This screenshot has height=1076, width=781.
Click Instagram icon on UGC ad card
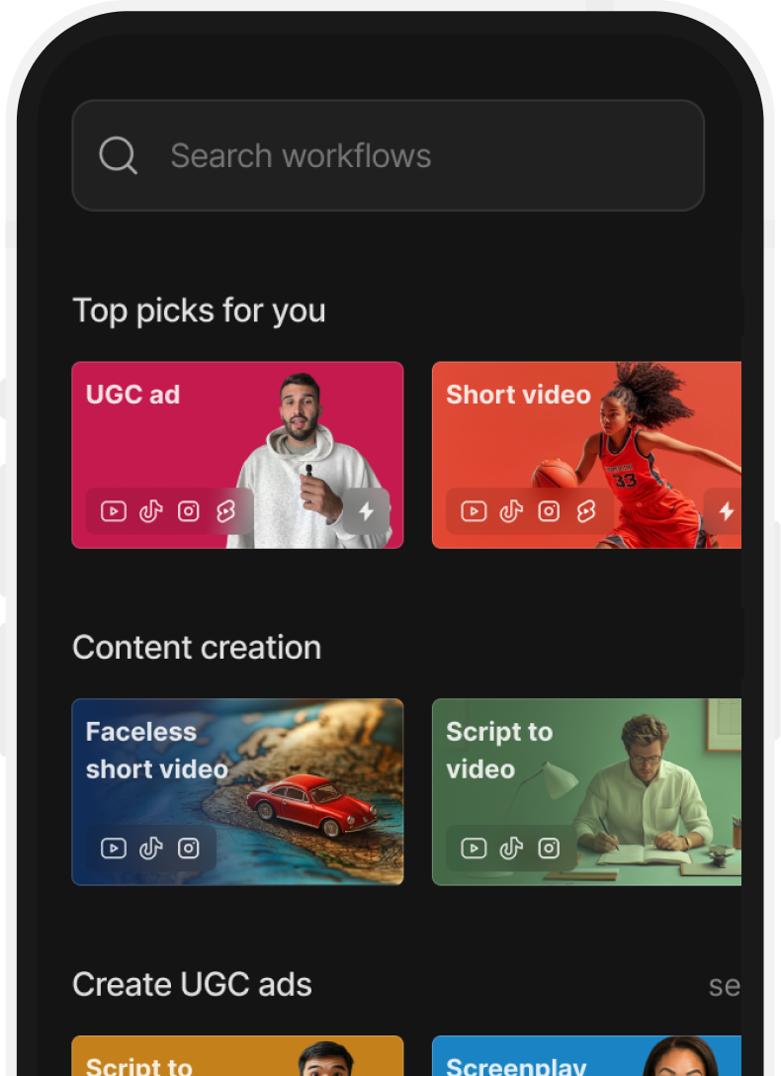click(189, 511)
